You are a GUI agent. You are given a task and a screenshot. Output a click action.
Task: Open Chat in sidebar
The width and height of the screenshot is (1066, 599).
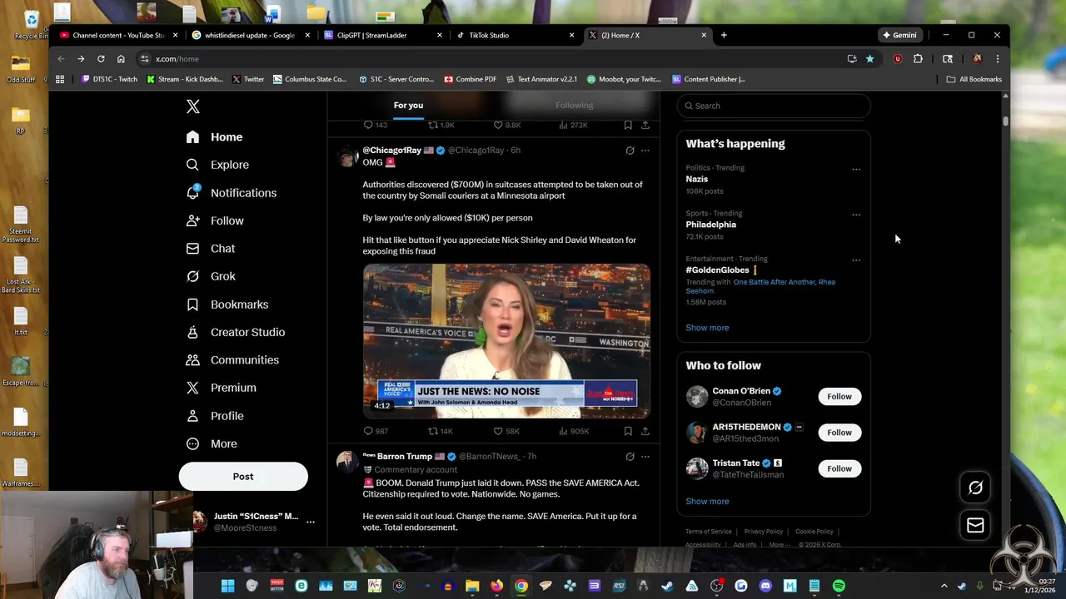pyautogui.click(x=211, y=249)
